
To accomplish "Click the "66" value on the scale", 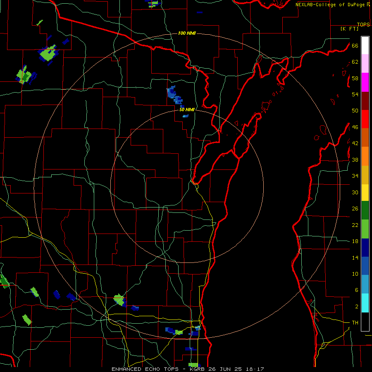I will (x=355, y=45).
